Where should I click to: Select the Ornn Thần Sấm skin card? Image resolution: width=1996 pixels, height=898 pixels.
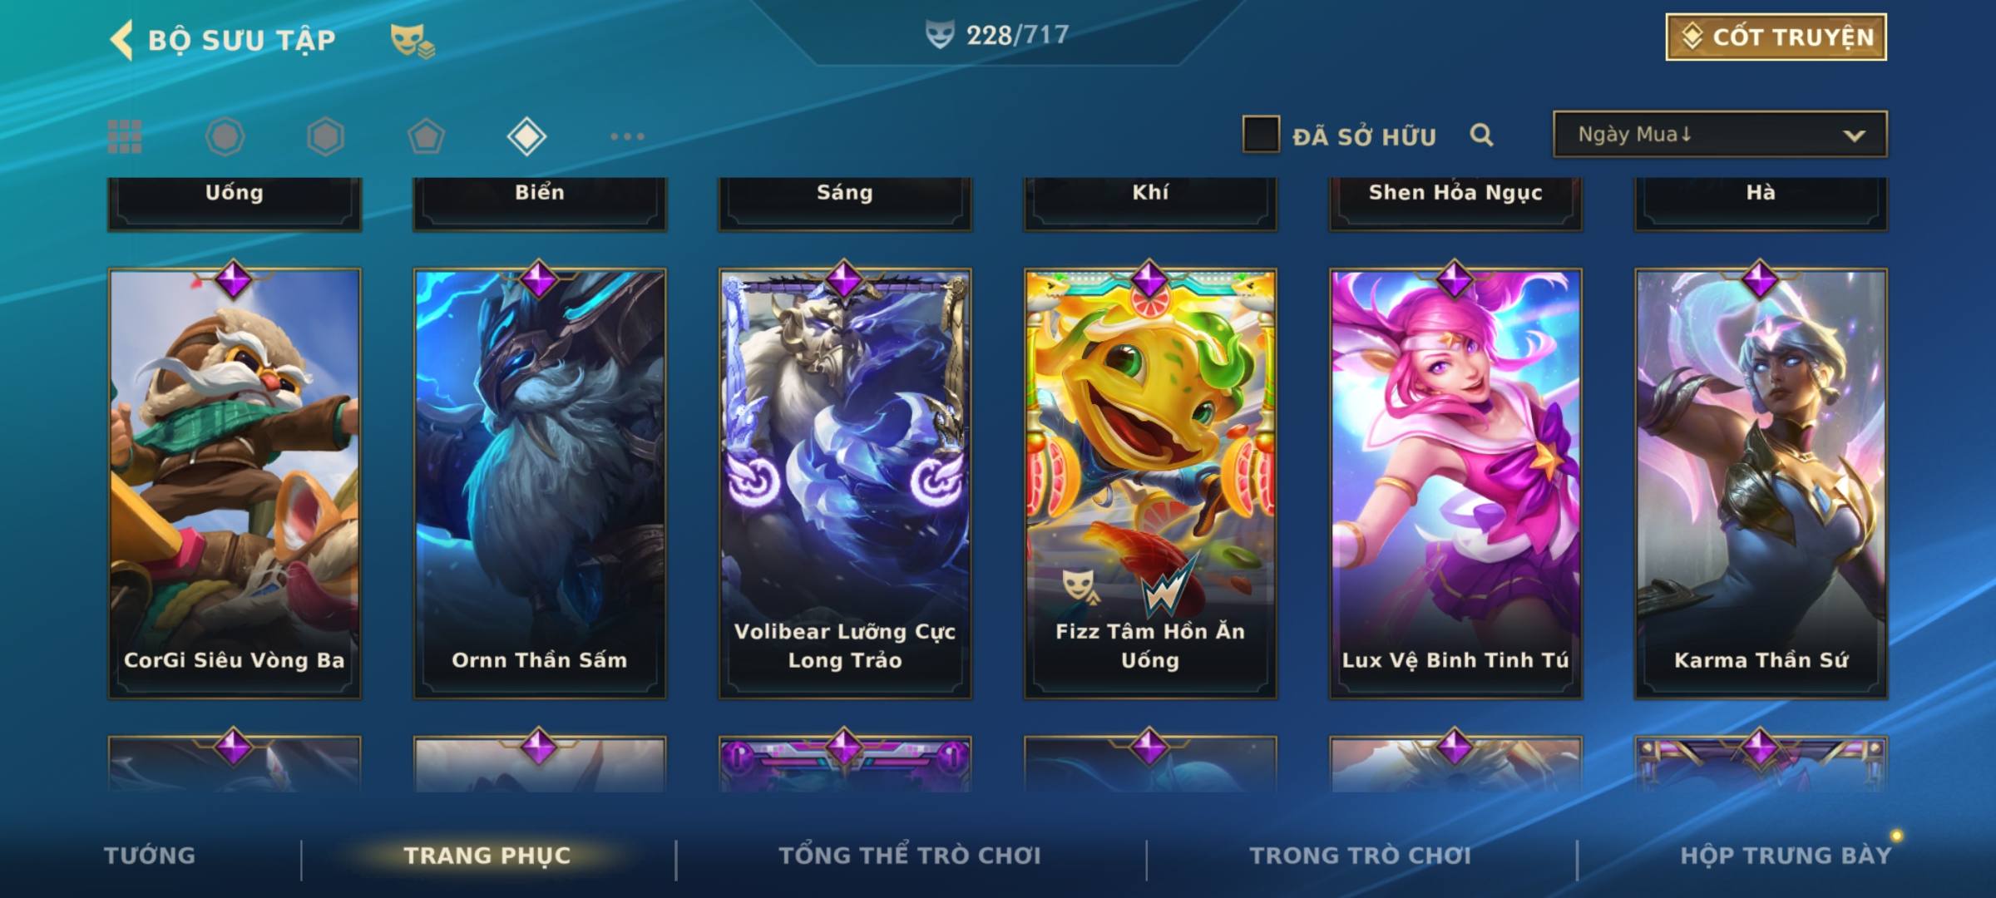point(540,483)
